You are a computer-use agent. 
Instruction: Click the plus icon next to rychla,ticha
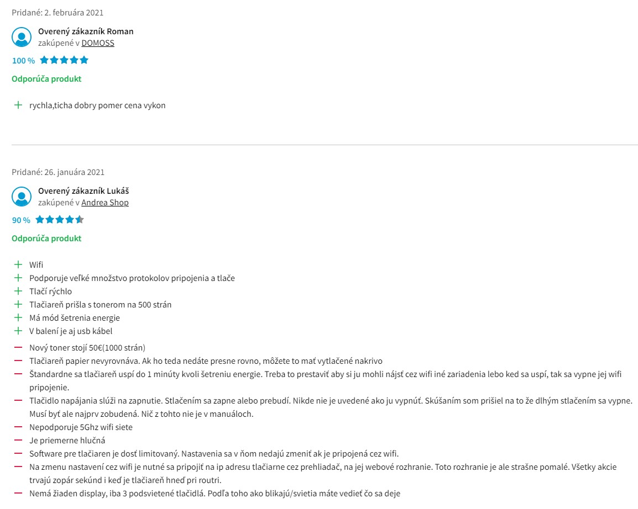[18, 105]
